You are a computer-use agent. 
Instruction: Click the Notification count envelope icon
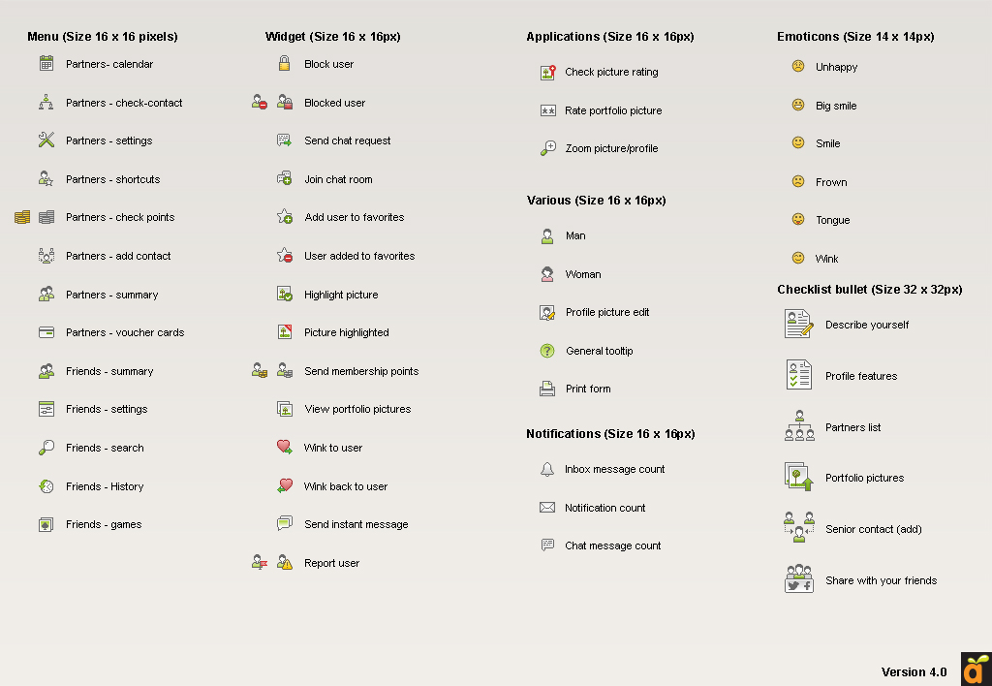pos(547,508)
